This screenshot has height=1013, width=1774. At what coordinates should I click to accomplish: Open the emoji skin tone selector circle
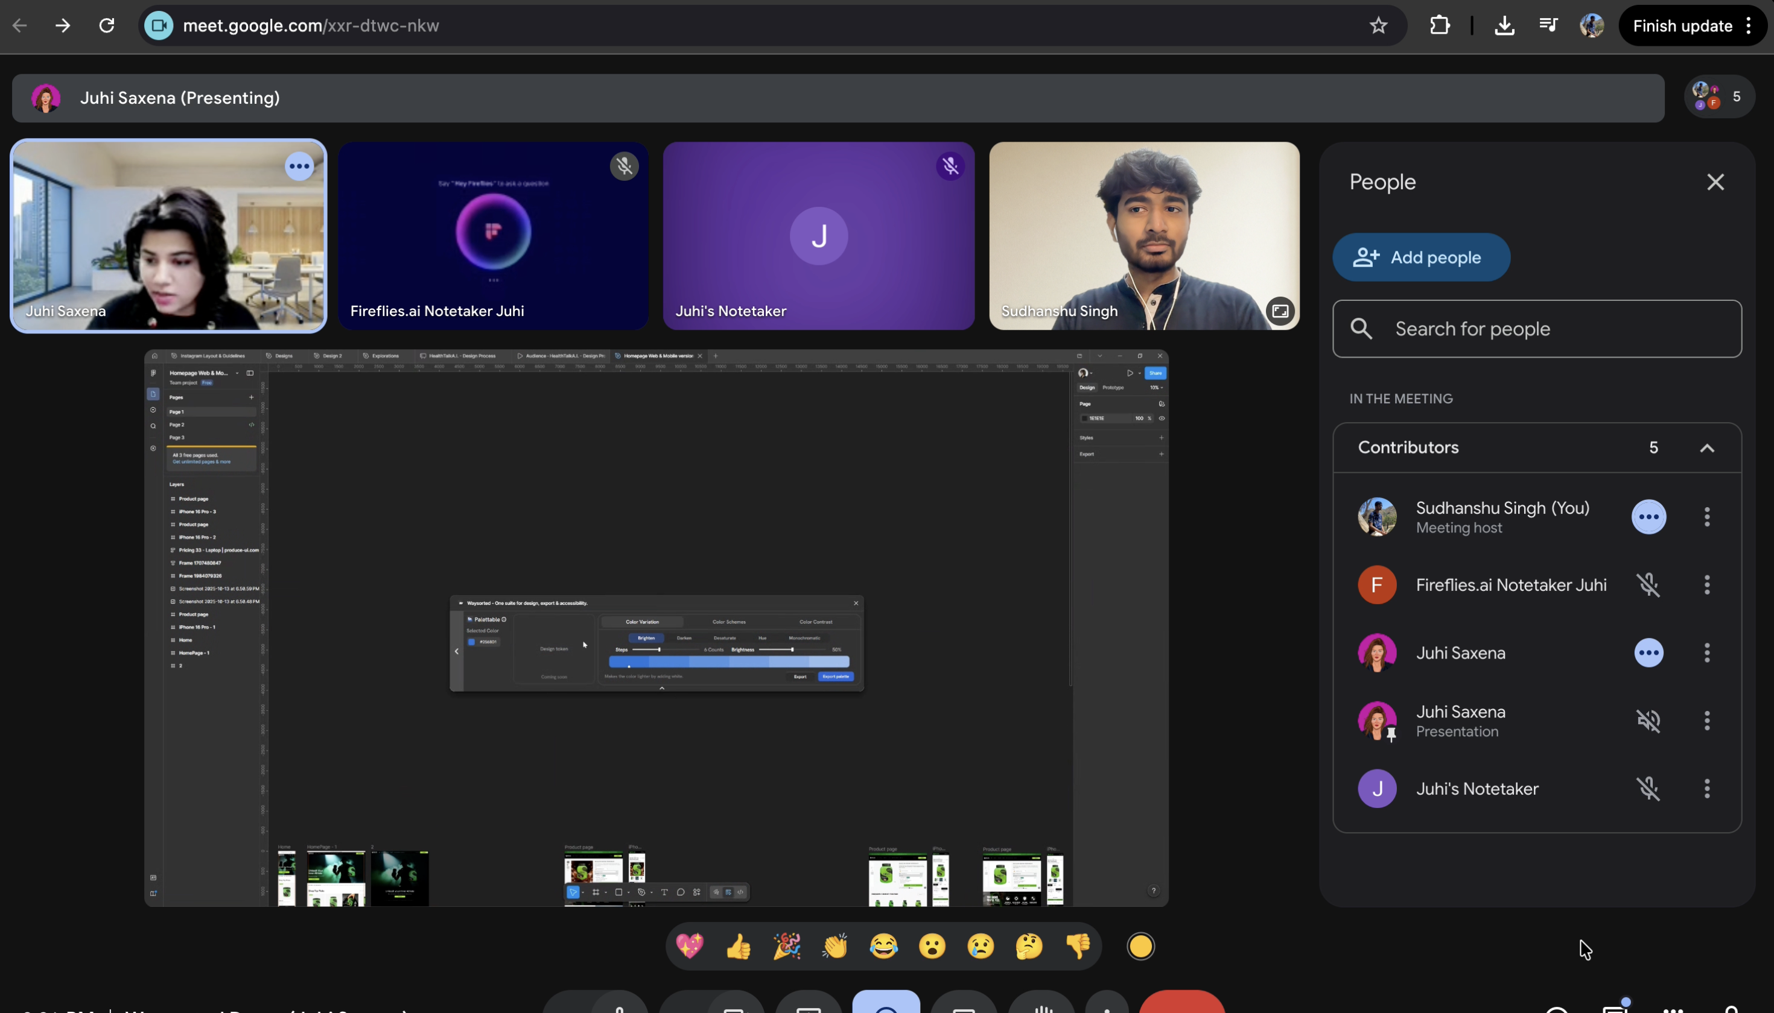pyautogui.click(x=1140, y=946)
